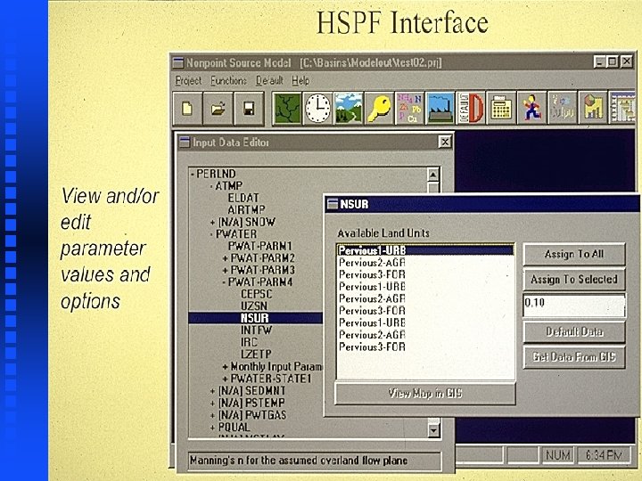The image size is (642, 481).
Task: Click the View Output icon
Action: (x=562, y=109)
